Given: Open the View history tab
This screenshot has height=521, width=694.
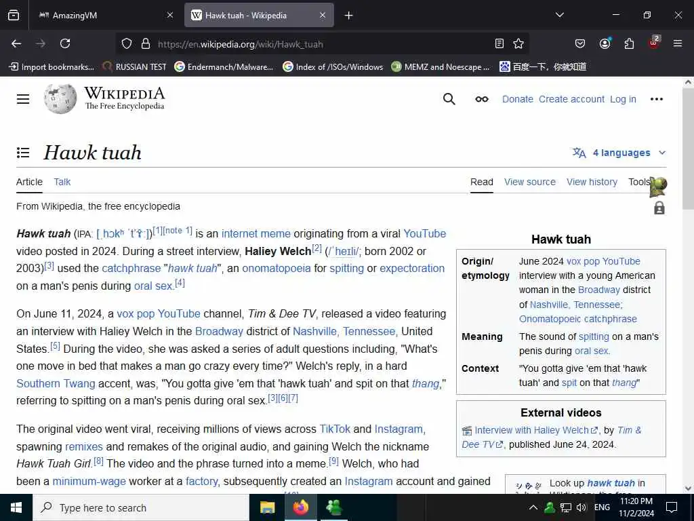Looking at the screenshot, I should (592, 182).
